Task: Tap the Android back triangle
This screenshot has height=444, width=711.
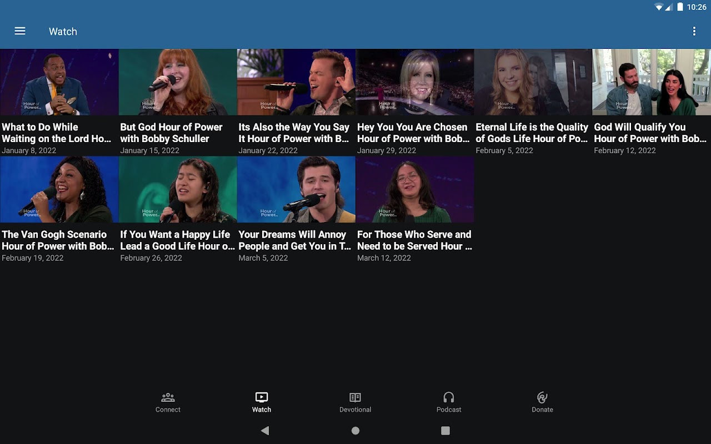Action: [x=265, y=431]
